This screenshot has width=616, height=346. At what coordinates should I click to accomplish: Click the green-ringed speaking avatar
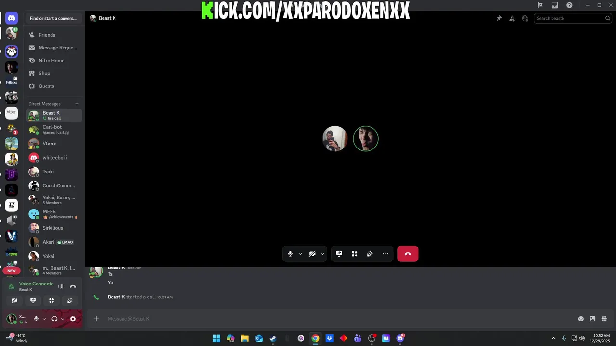click(366, 139)
